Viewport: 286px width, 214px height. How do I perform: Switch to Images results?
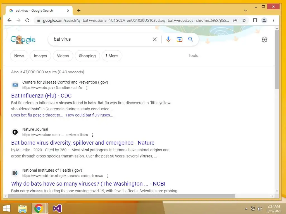40,56
